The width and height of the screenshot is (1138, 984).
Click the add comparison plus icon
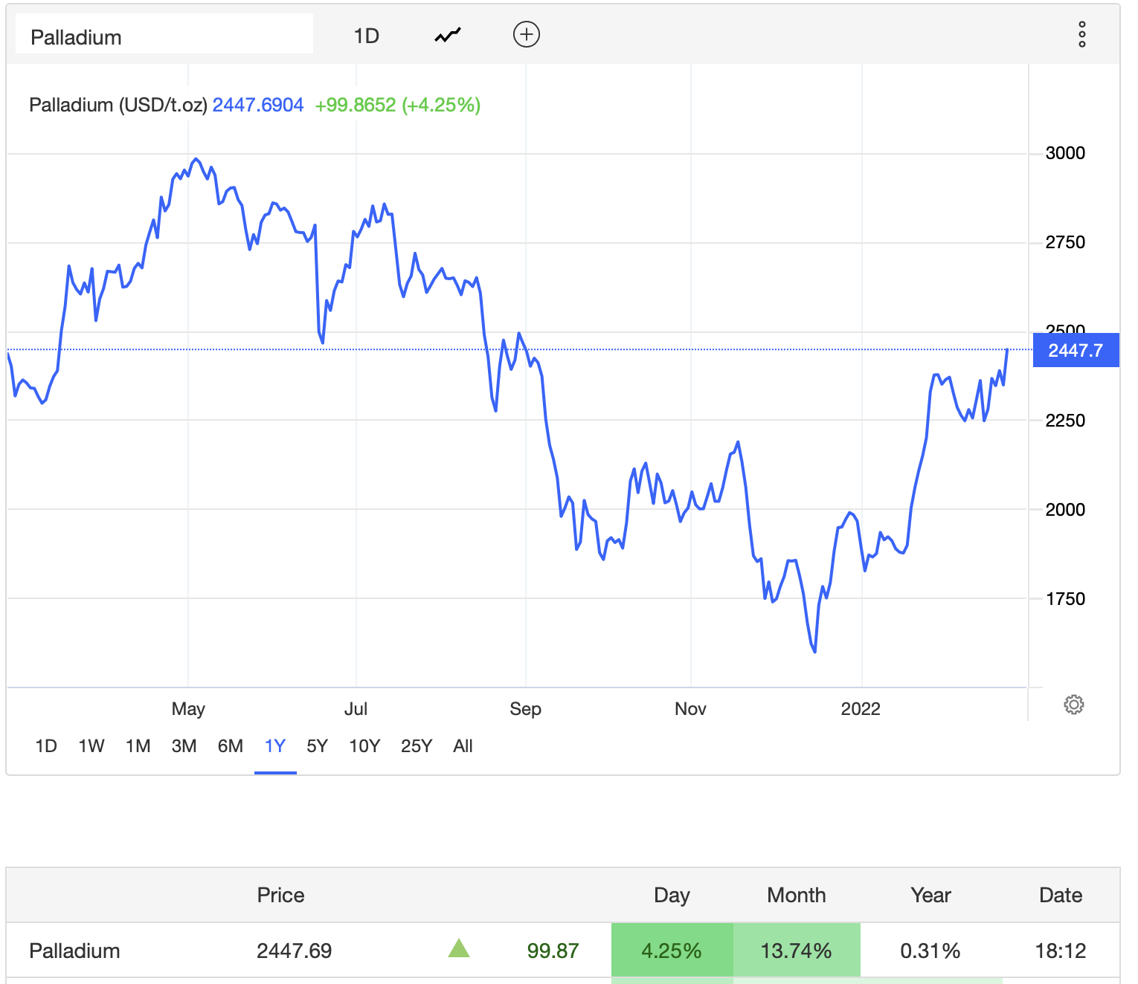pos(527,34)
